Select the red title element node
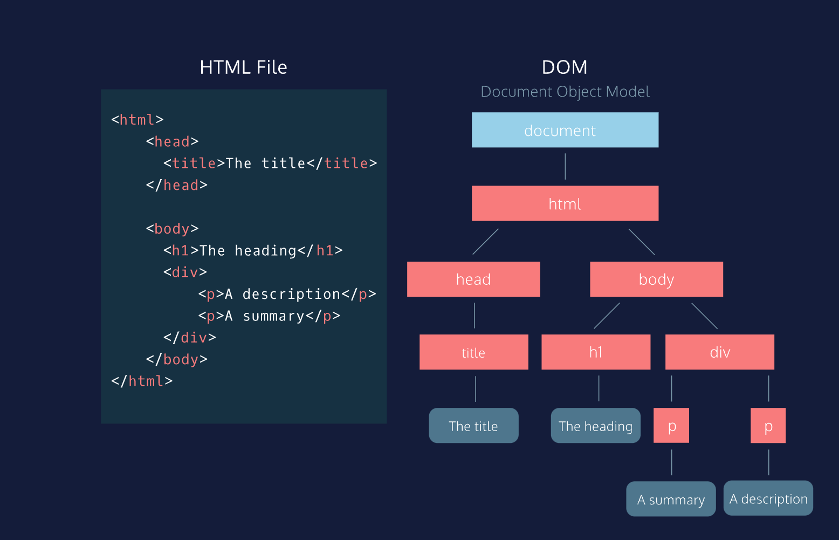 coord(473,352)
